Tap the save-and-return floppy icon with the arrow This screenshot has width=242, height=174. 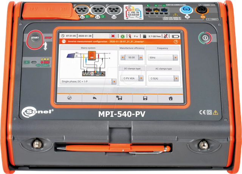pyautogui.click(x=119, y=98)
